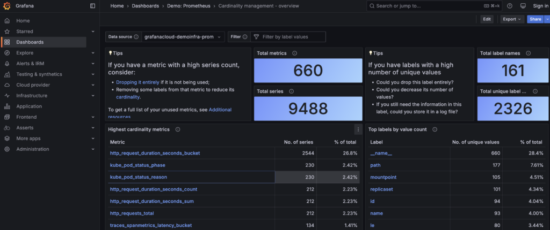This screenshot has width=550, height=230.
Task: Click the Edit button
Action: pos(487,19)
